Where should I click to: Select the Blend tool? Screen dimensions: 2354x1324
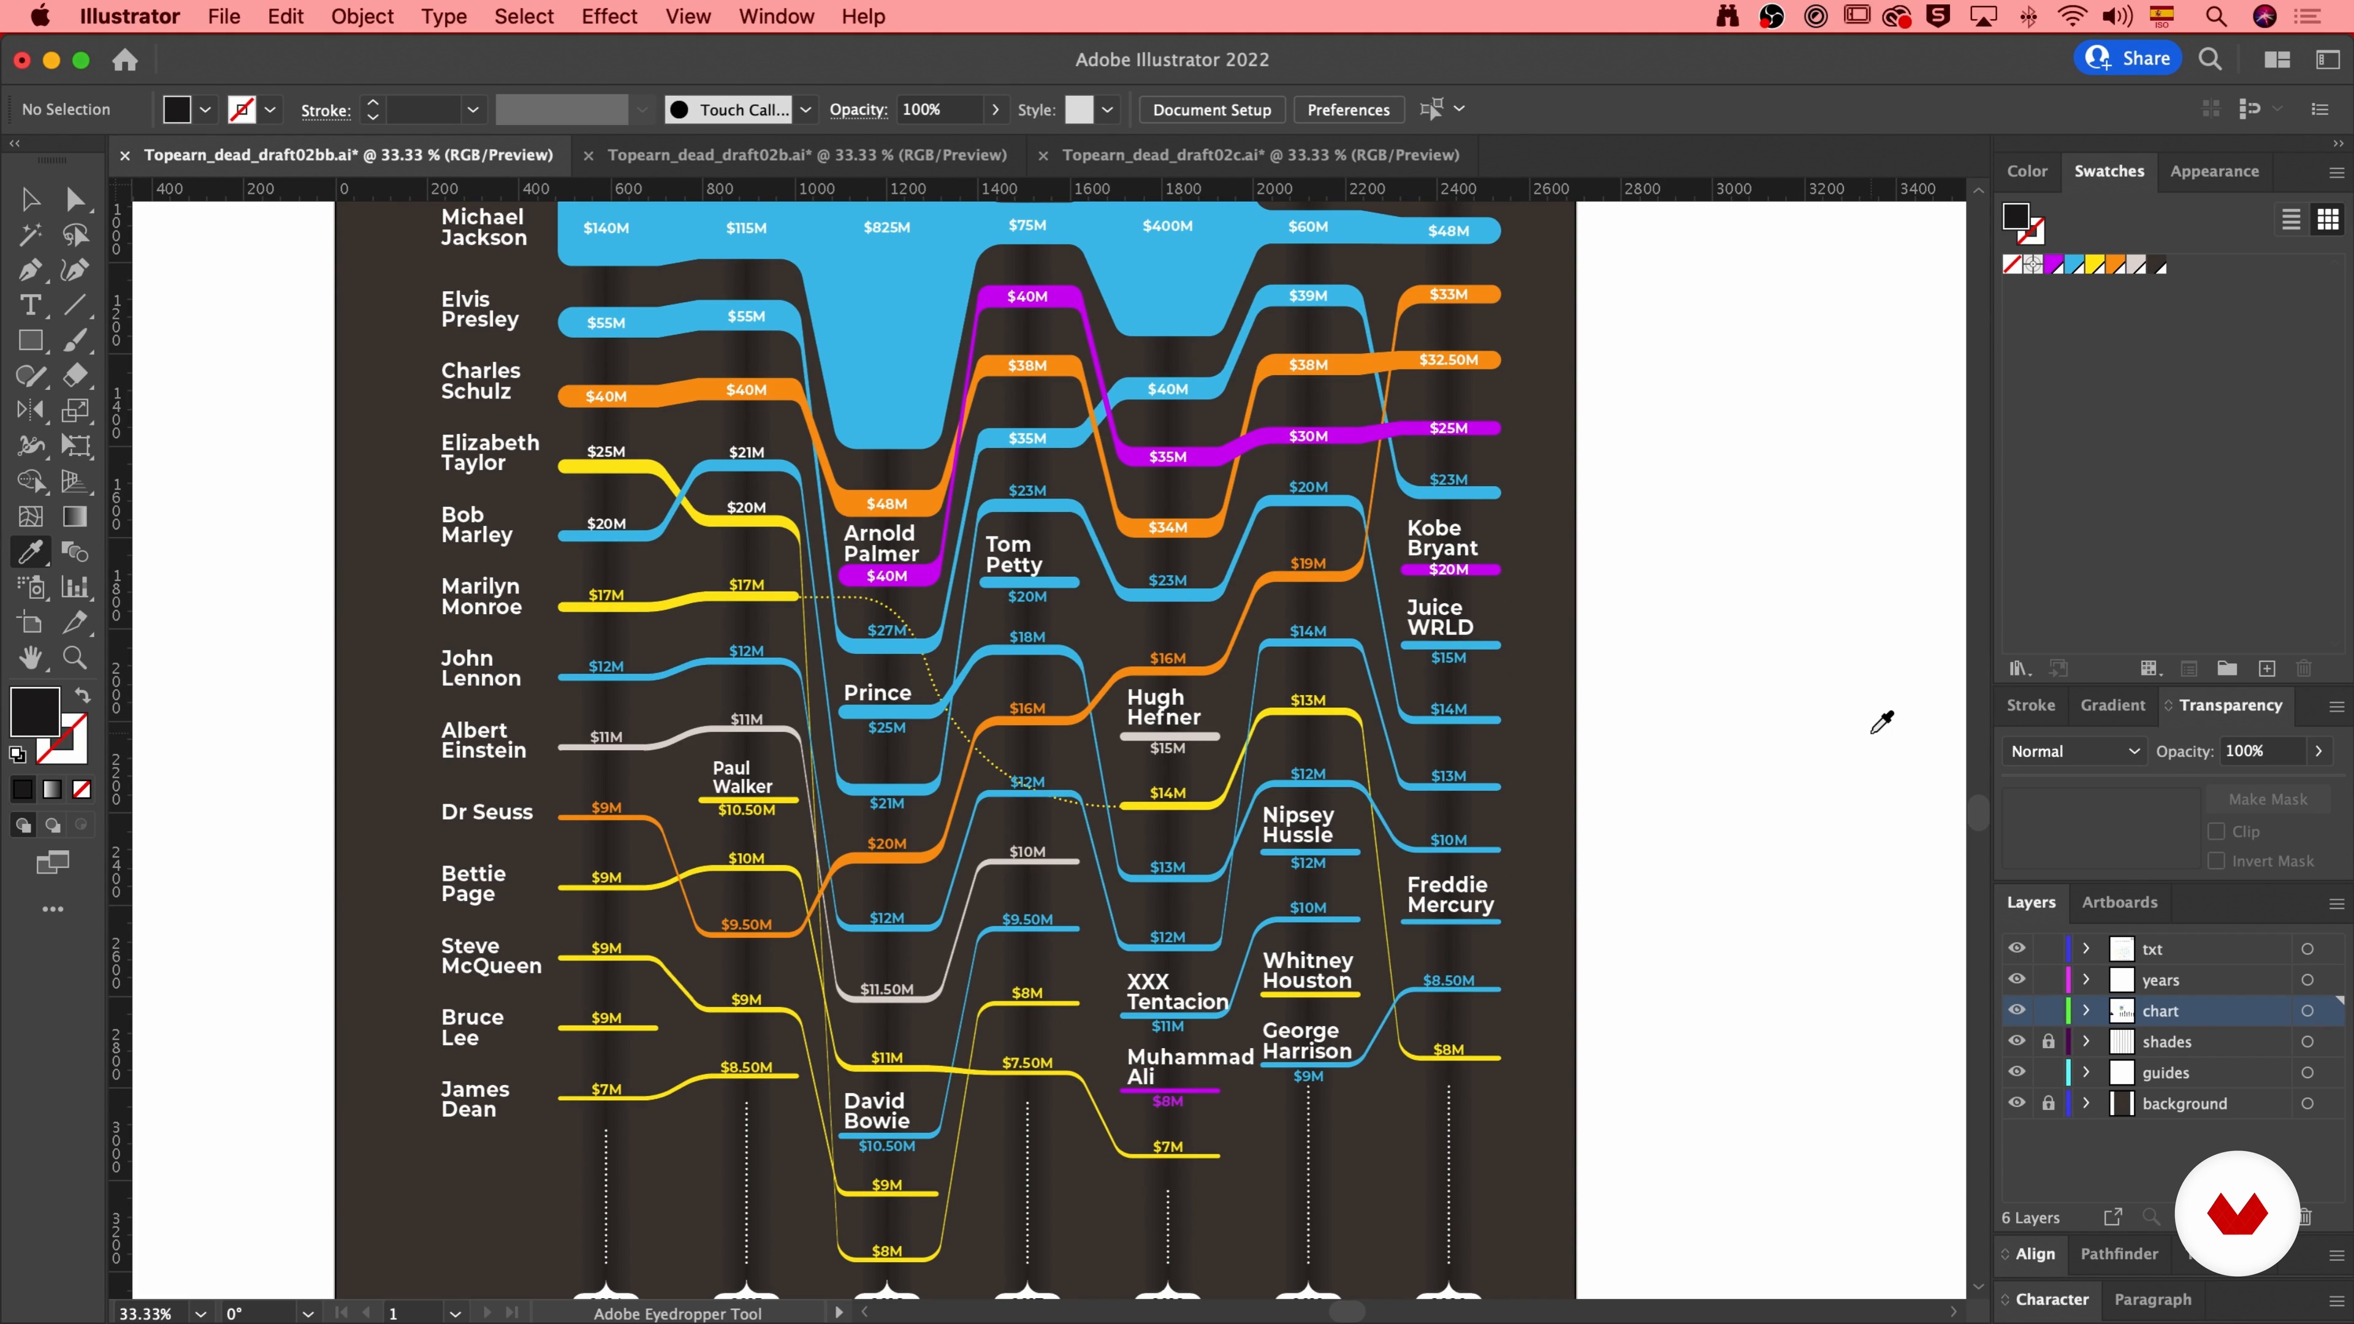pos(75,552)
